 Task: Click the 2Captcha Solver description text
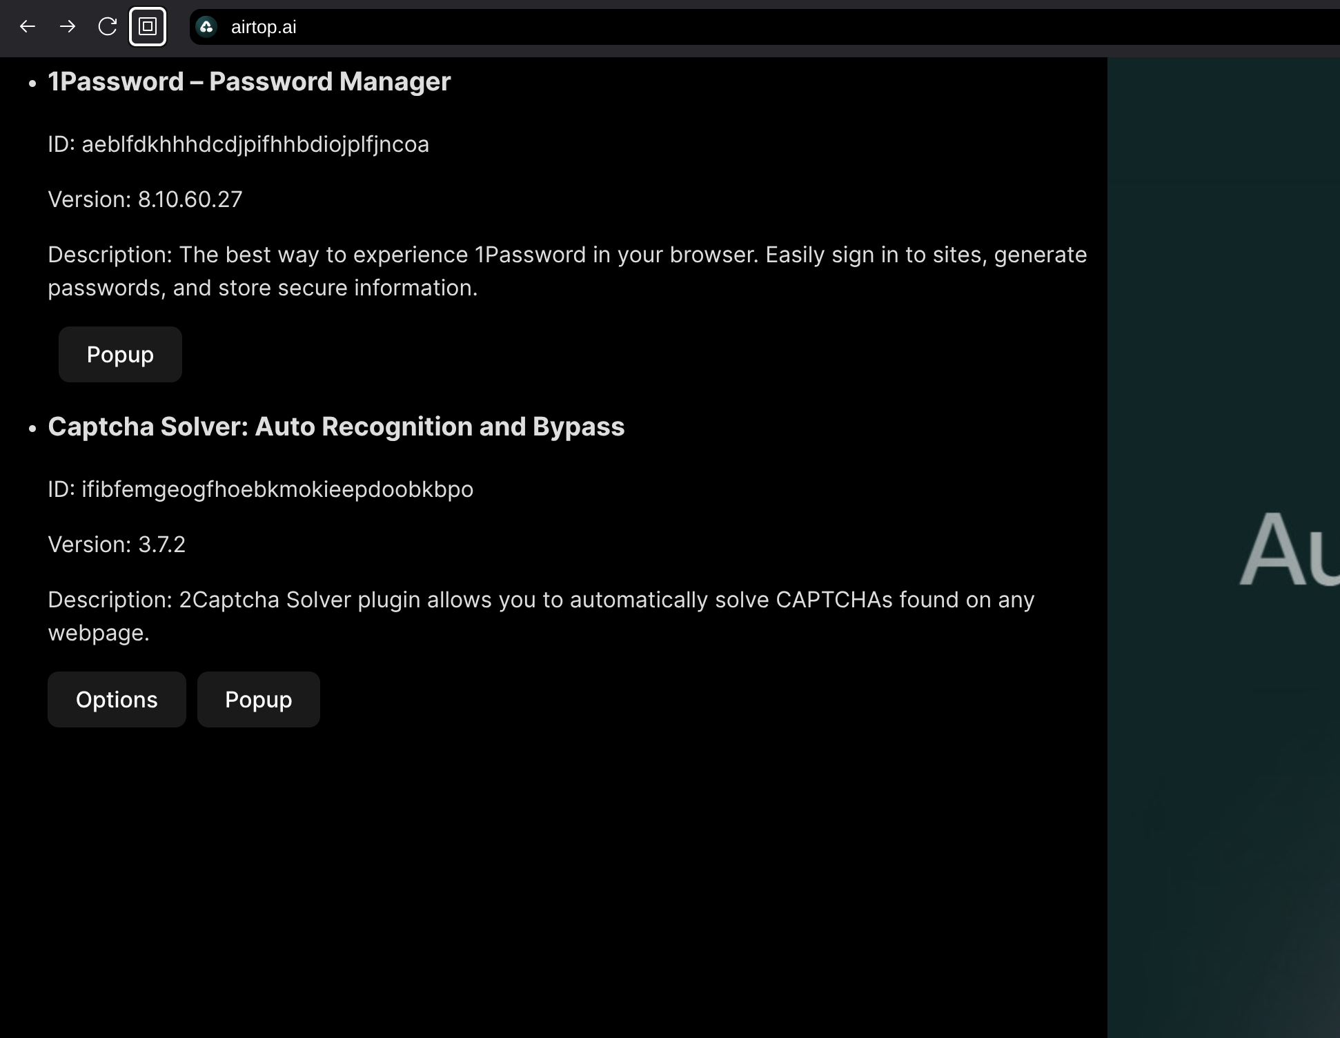pos(540,616)
